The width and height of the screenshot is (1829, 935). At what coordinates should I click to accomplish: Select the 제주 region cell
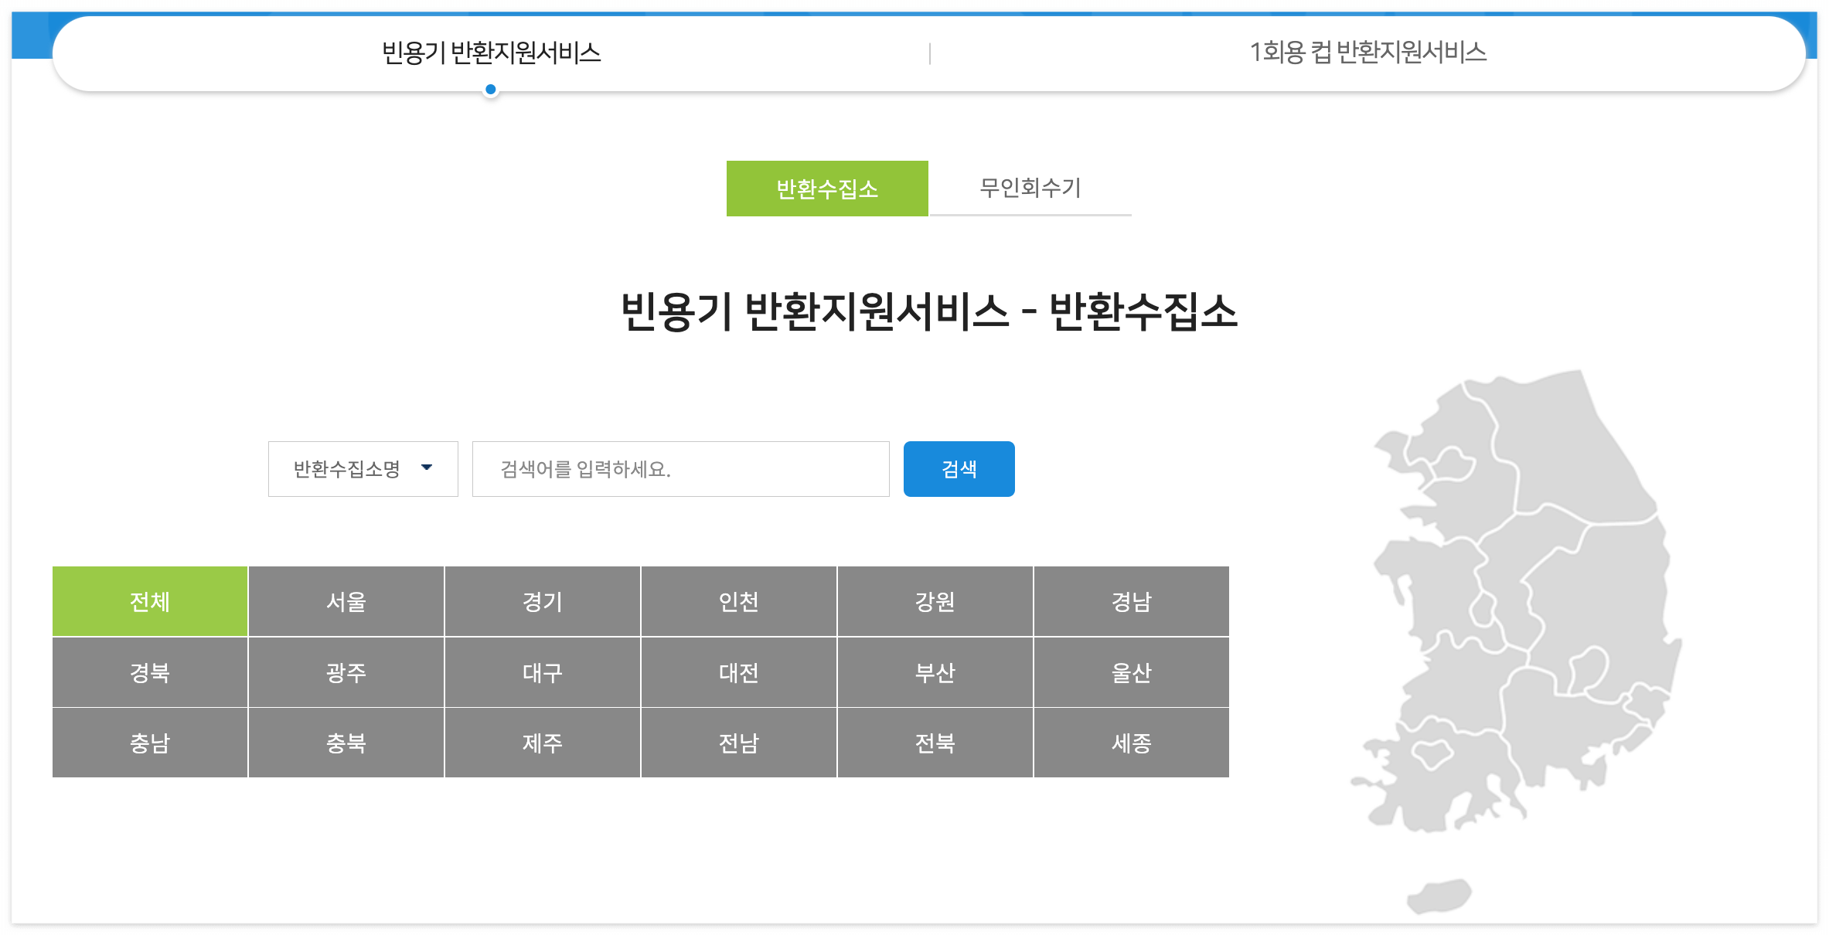pyautogui.click(x=542, y=743)
